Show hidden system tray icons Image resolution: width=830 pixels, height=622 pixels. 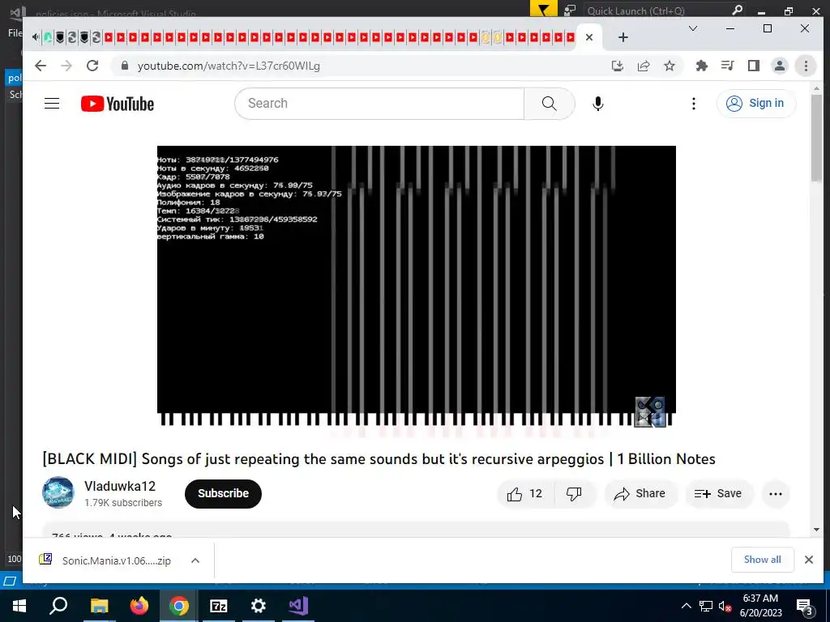point(686,606)
